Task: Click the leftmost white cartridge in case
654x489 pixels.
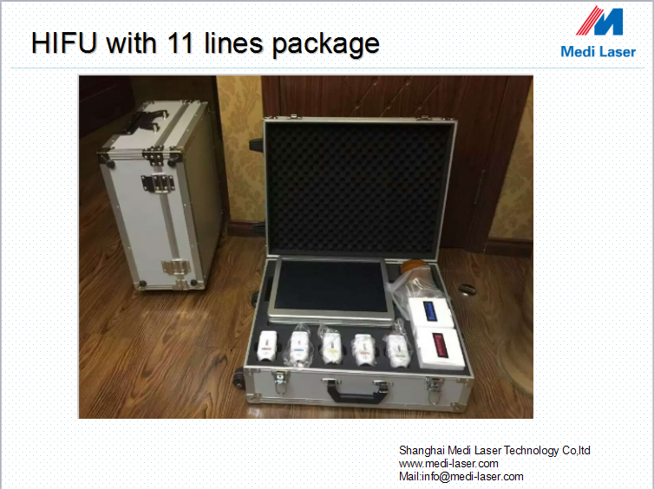Action: click(267, 346)
